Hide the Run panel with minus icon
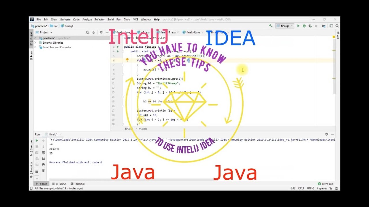The height and width of the screenshot is (207, 369). 333,134
